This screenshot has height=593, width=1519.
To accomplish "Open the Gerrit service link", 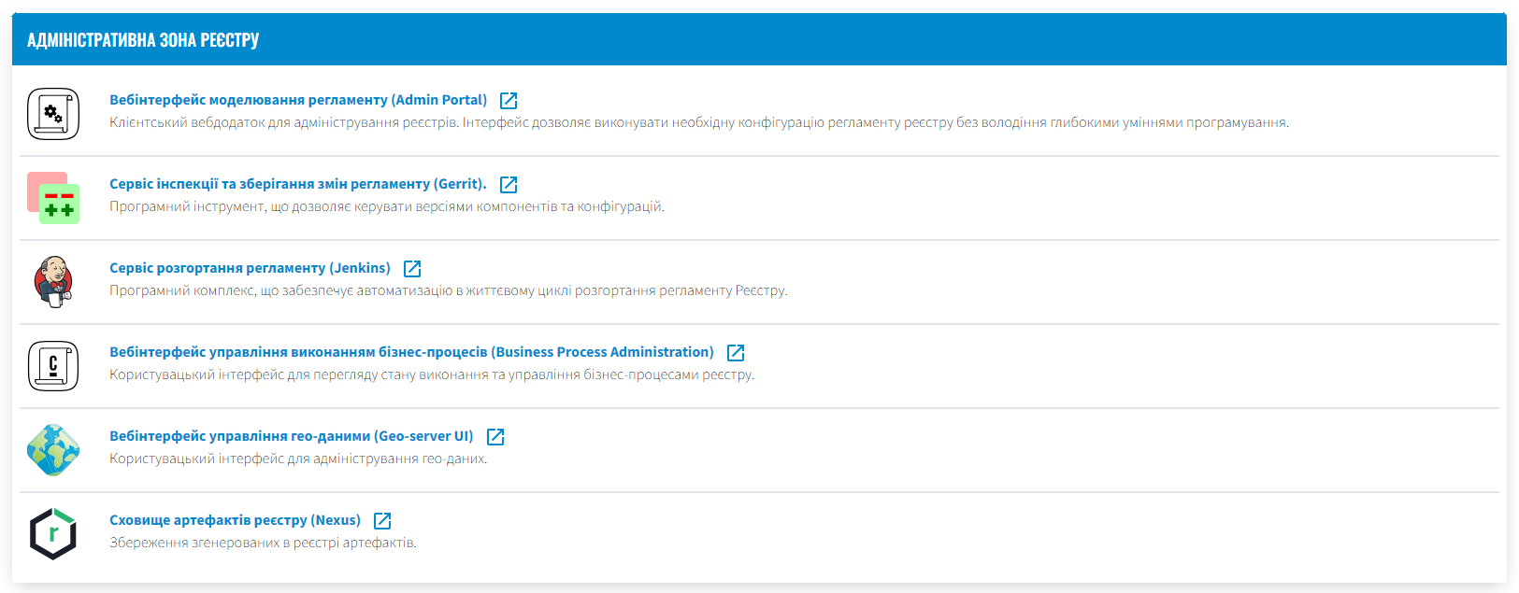I will pyautogui.click(x=298, y=184).
